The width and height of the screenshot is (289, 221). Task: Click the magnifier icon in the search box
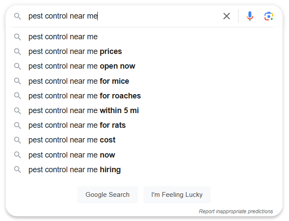(x=18, y=16)
